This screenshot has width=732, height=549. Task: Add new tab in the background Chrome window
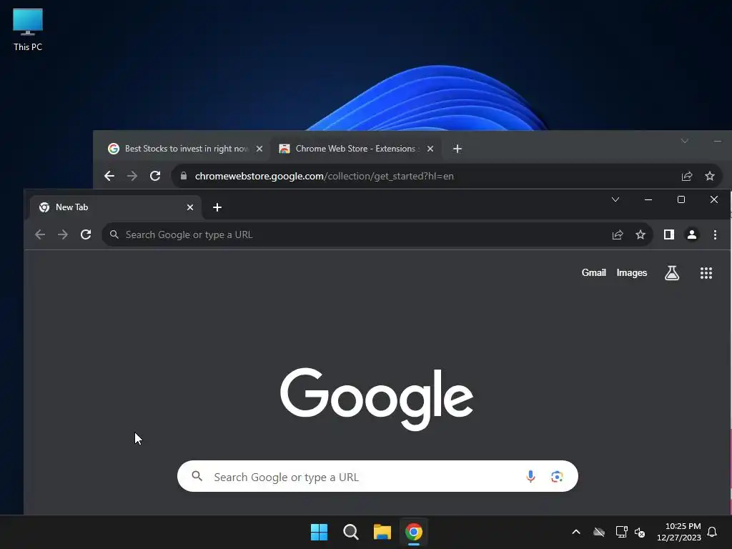click(457, 149)
